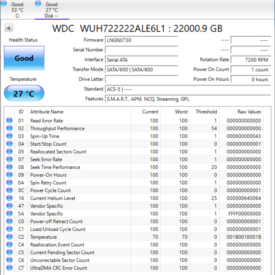275x275 pixels.
Task: Click the Firmware field LNGNX730
Action: click(x=141, y=40)
